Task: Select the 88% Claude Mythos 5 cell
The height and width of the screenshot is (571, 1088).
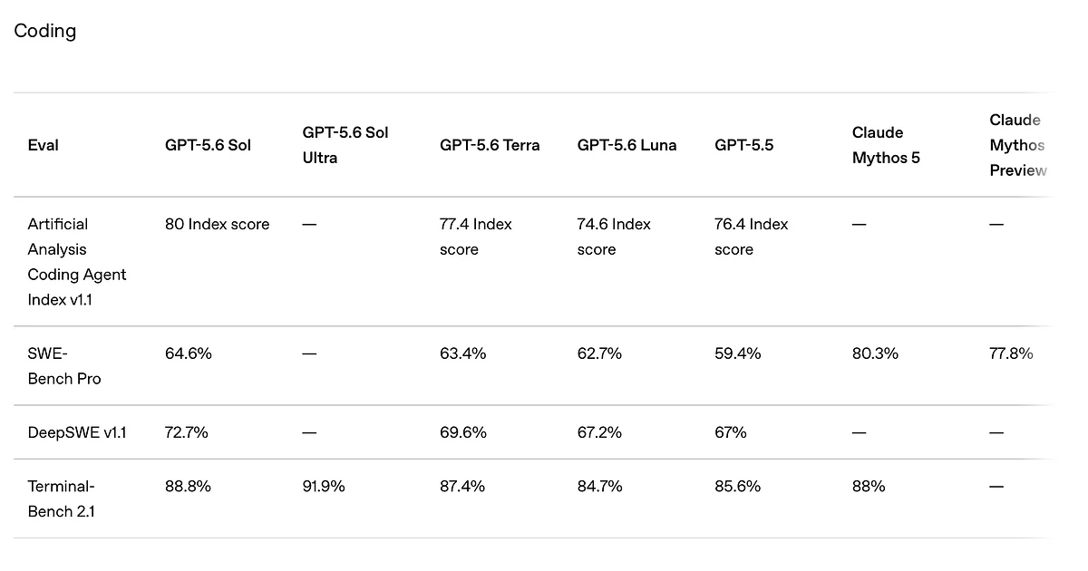Action: [x=869, y=486]
